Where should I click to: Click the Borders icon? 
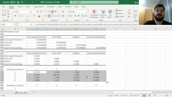click(28, 16)
